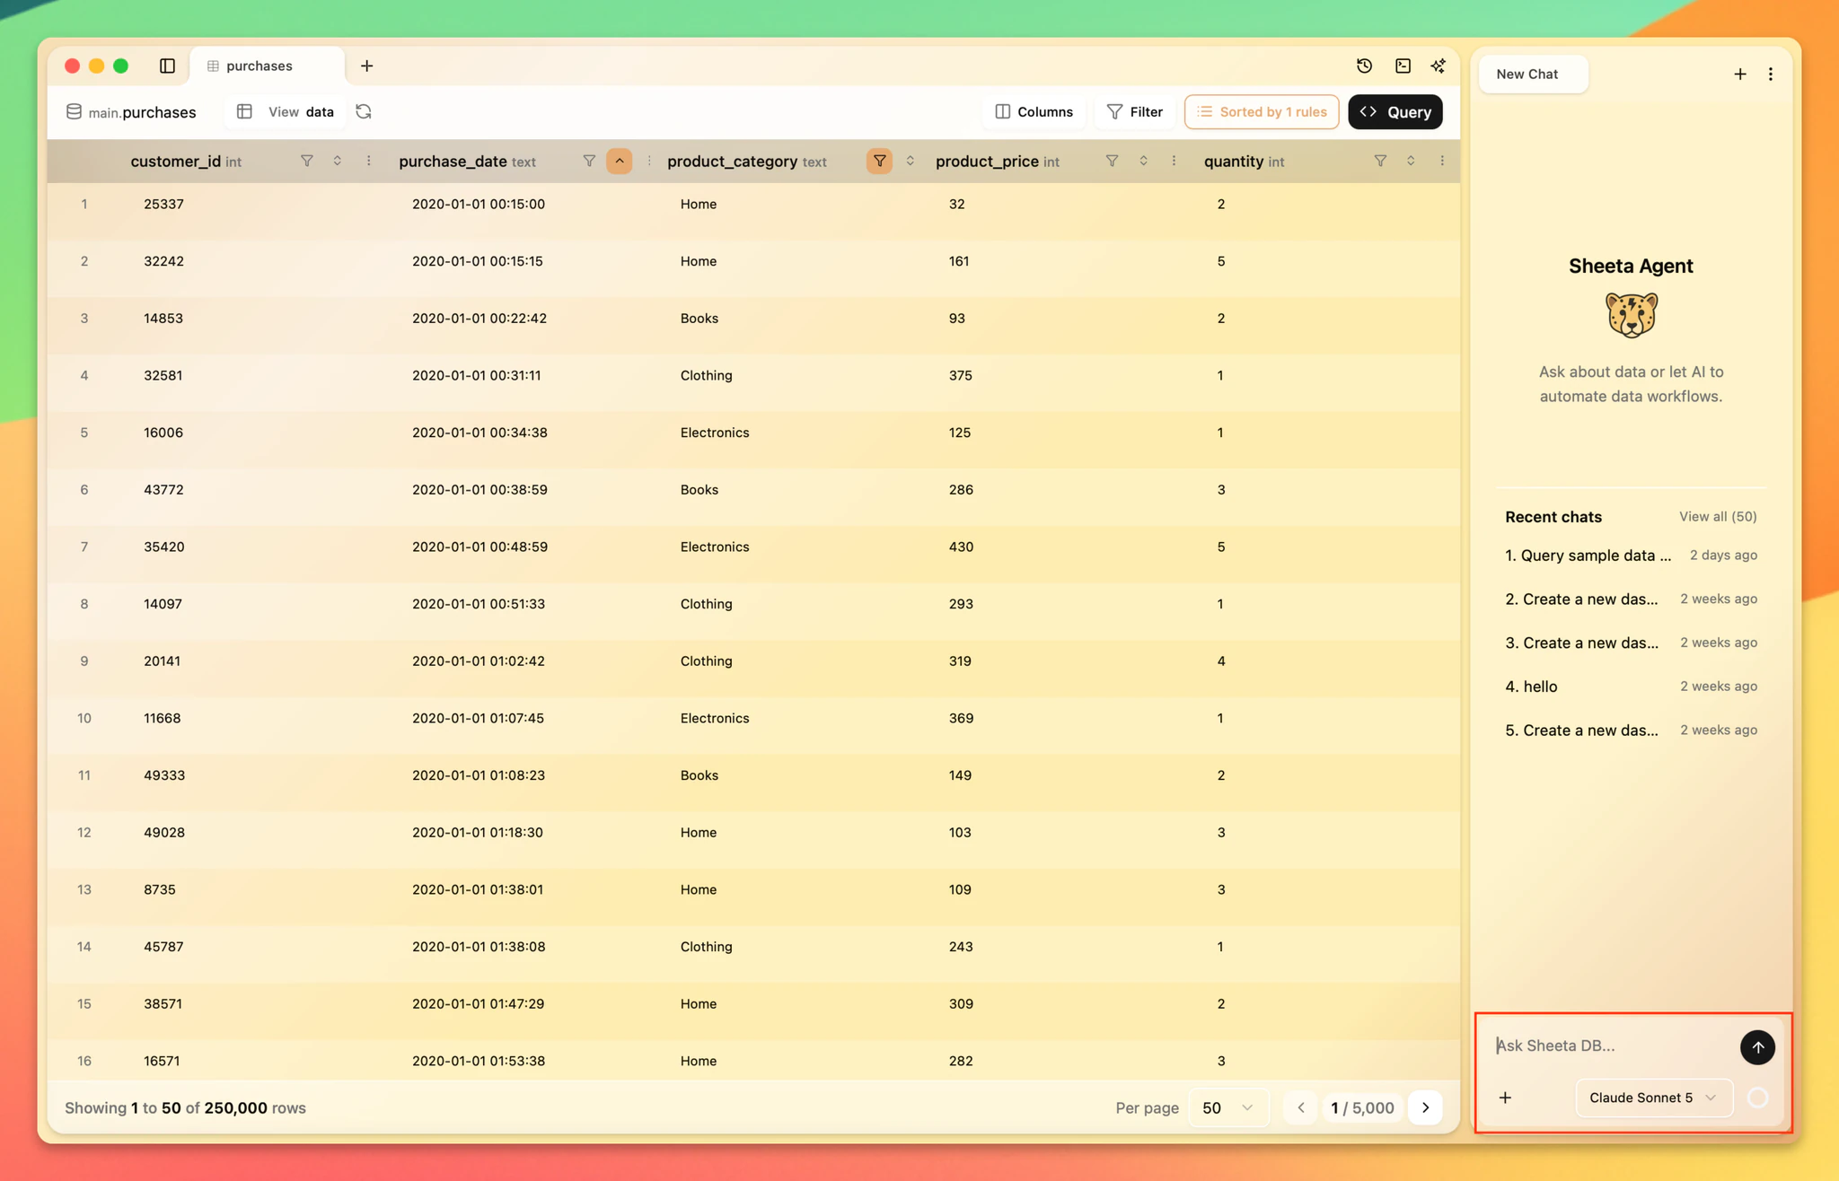Go to the previous page
Viewport: 1839px width, 1181px height.
pos(1301,1107)
